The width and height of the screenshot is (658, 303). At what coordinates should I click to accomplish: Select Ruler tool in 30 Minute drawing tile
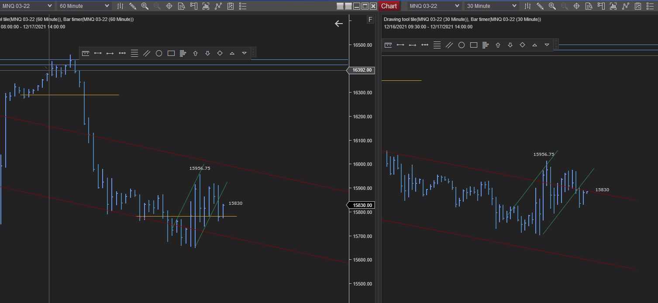pos(388,45)
